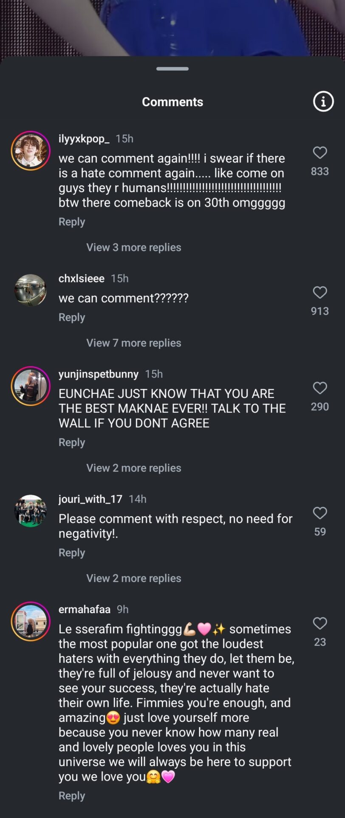Open the comments info icon
The height and width of the screenshot is (818, 345).
click(x=323, y=101)
